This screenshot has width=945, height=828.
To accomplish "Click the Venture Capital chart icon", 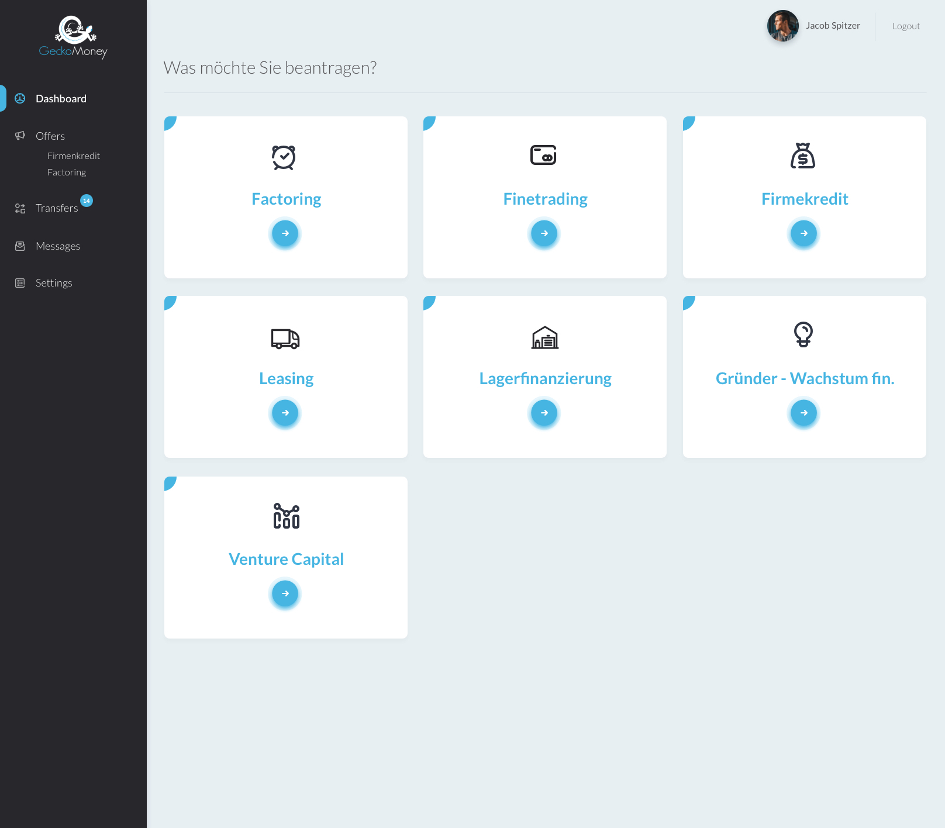I will tap(287, 516).
